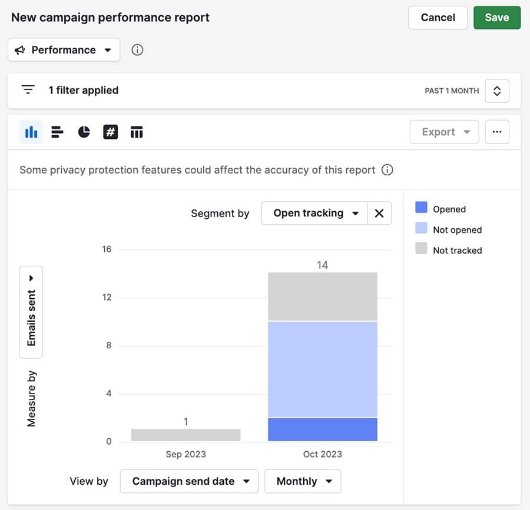Open the more options ellipsis menu
Viewport: 530px width, 510px height.
(x=497, y=132)
